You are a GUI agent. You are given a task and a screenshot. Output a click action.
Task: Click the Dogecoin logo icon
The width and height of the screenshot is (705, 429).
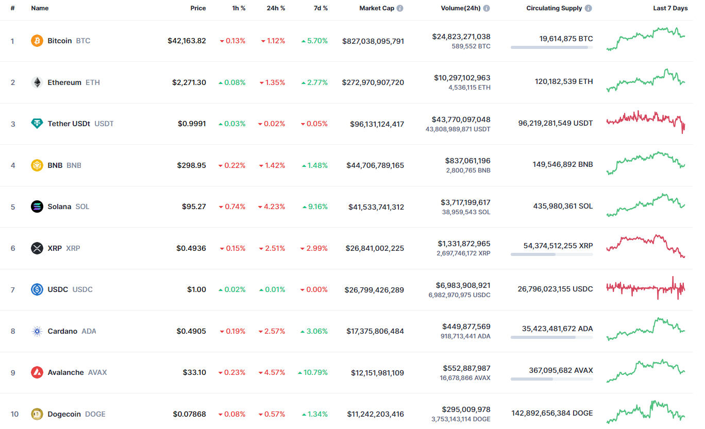[x=37, y=414]
